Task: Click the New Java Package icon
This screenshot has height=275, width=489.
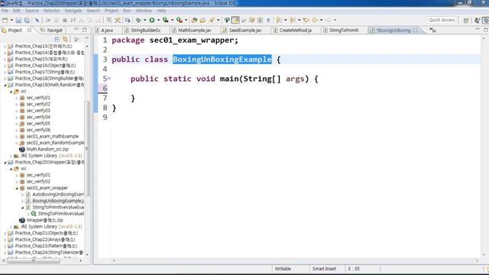Action: coord(194,21)
